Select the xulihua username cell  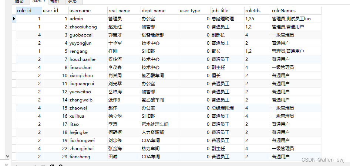88,116
